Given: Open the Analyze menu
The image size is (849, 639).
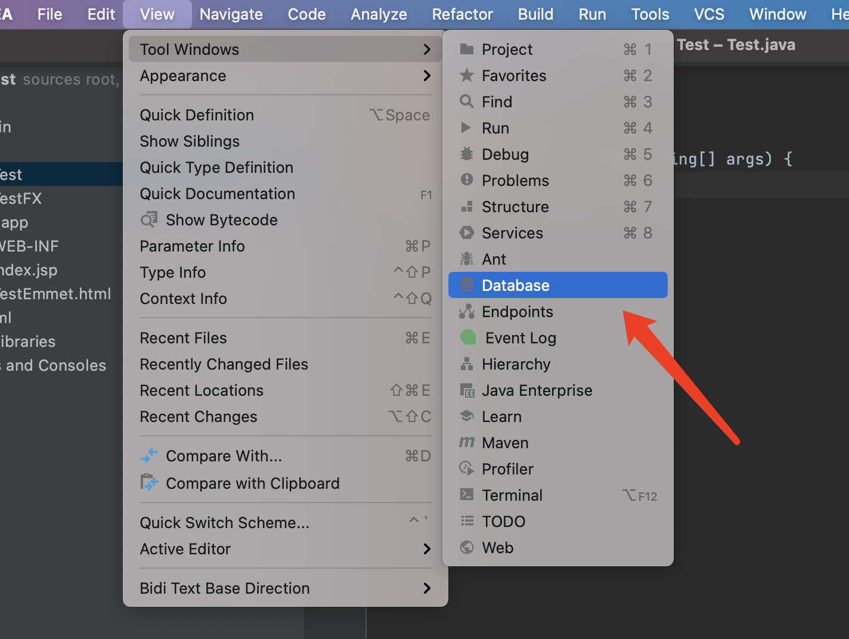Looking at the screenshot, I should tap(379, 14).
